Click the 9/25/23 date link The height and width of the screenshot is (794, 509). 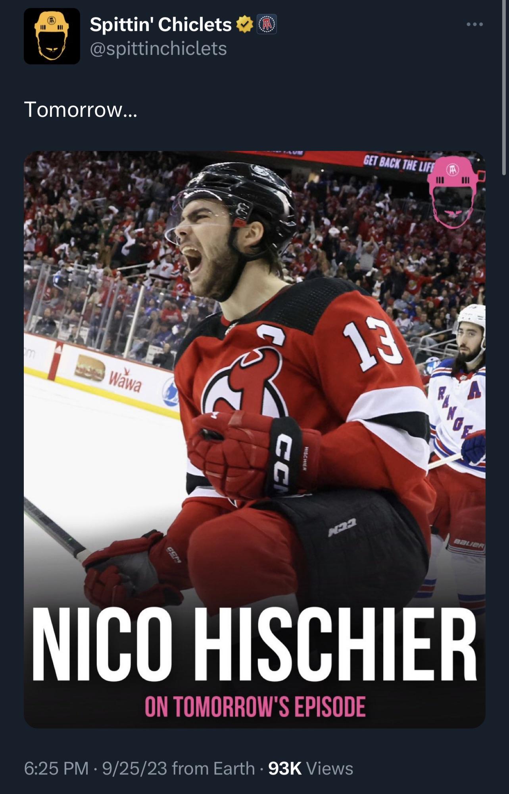(135, 768)
